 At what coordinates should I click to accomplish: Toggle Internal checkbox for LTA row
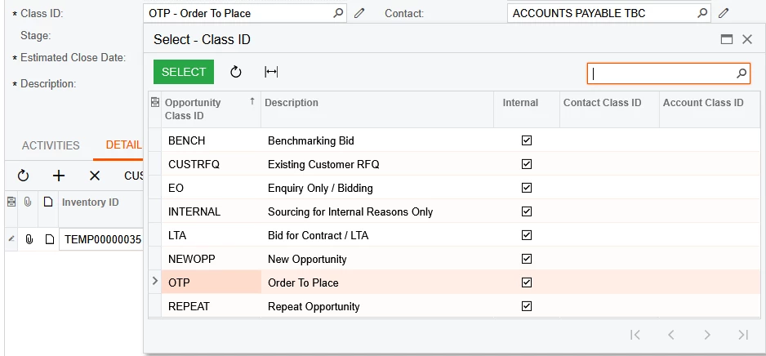pos(527,235)
